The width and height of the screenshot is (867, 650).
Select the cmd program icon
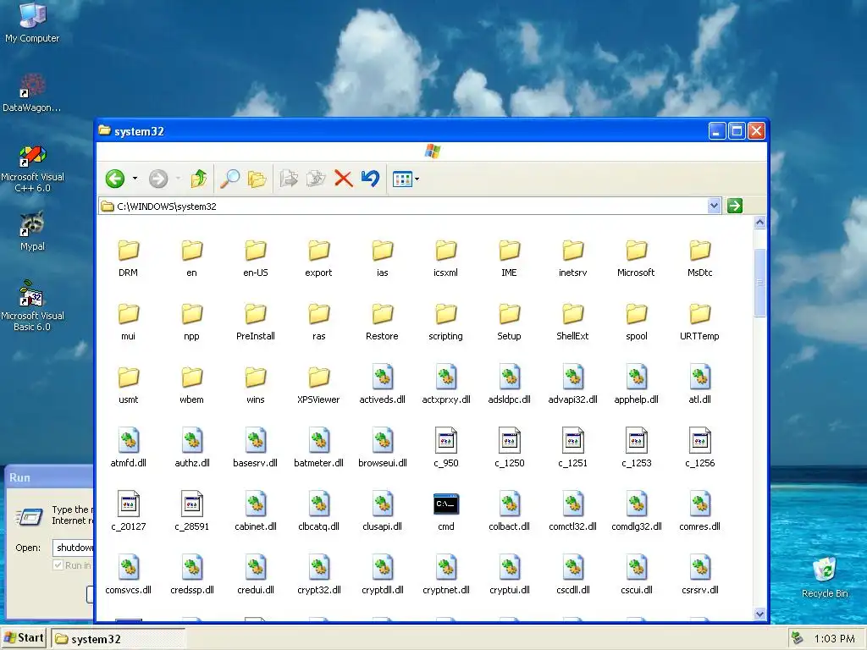tap(445, 511)
